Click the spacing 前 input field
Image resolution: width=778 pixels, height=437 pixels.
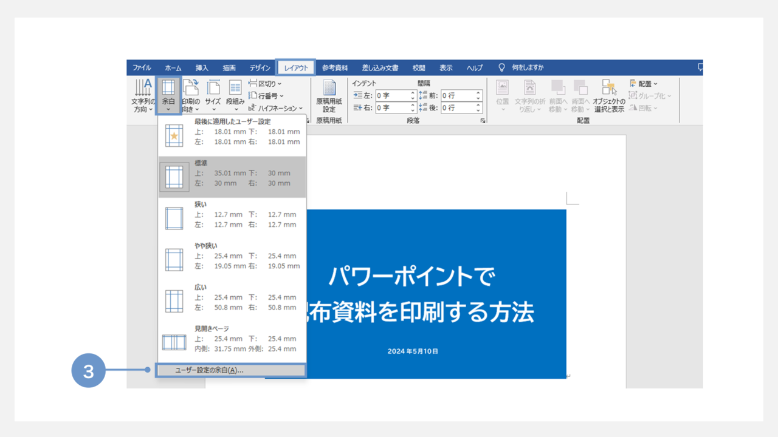(x=457, y=96)
